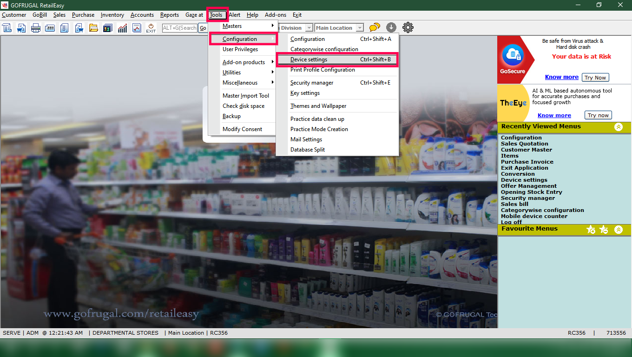632x357 pixels.
Task: Click the customers people icon in the toolbar
Action: (x=108, y=28)
